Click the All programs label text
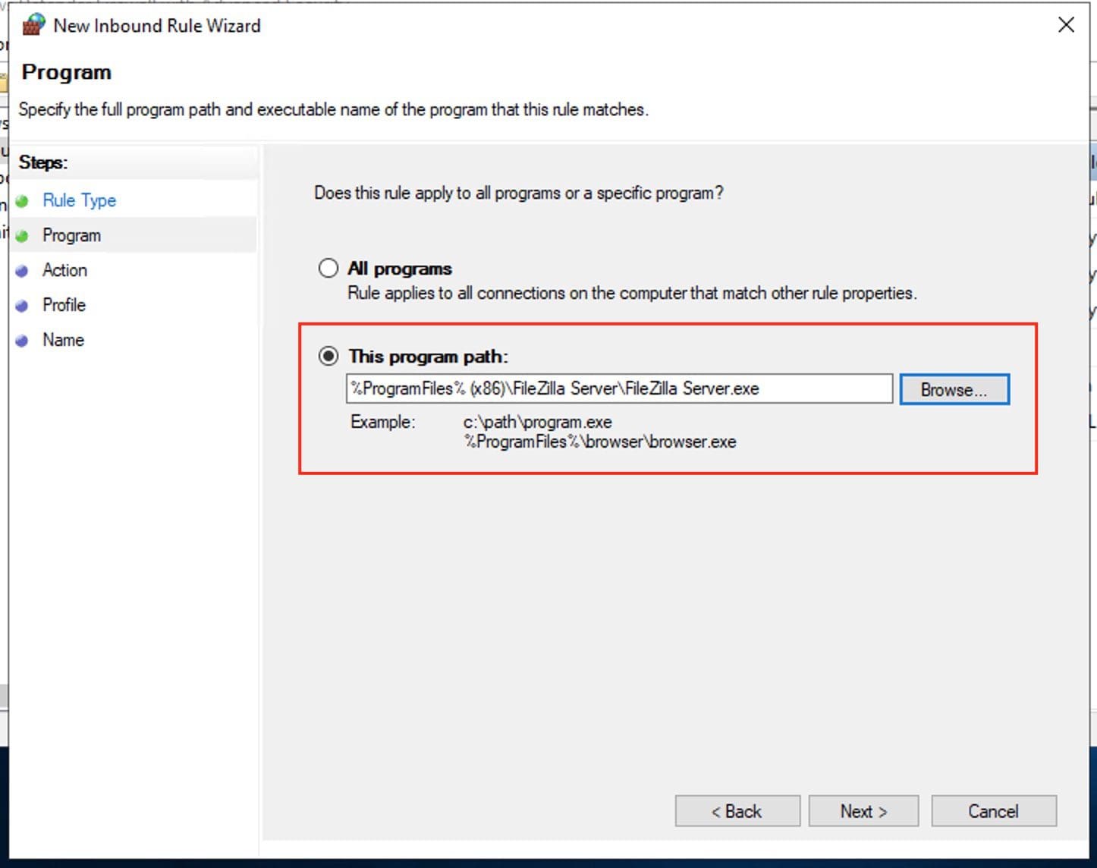1097x868 pixels. [x=400, y=269]
